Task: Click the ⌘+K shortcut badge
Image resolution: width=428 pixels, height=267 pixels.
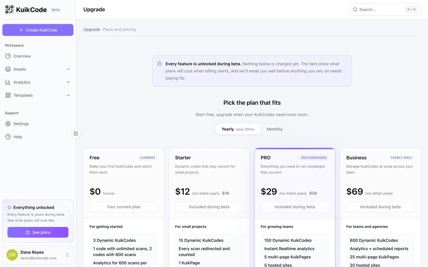Action: click(411, 10)
